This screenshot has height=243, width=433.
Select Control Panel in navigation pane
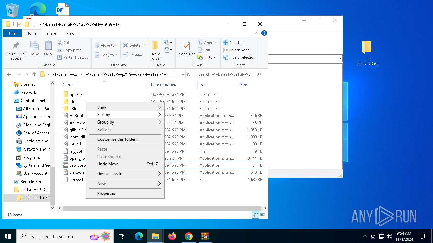pos(32,101)
